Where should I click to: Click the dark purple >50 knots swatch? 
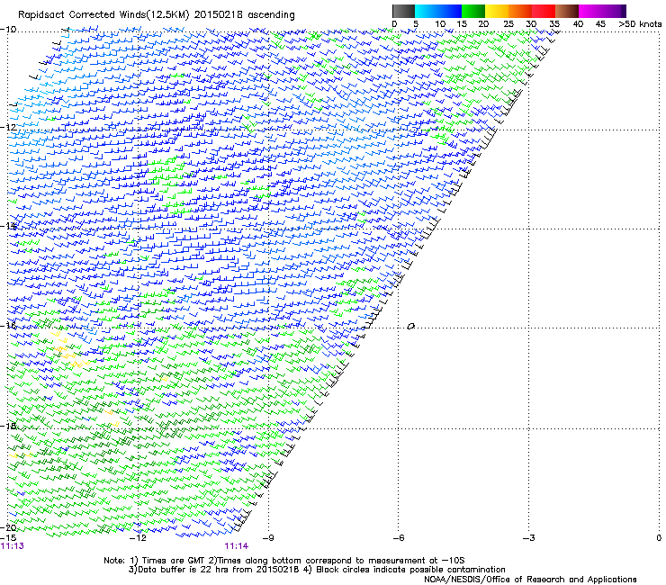coord(624,11)
